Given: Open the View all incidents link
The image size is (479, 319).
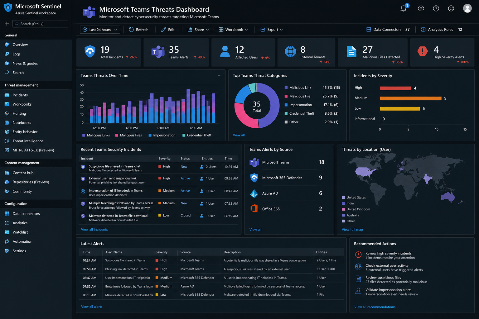Looking at the screenshot, I should pyautogui.click(x=94, y=230).
